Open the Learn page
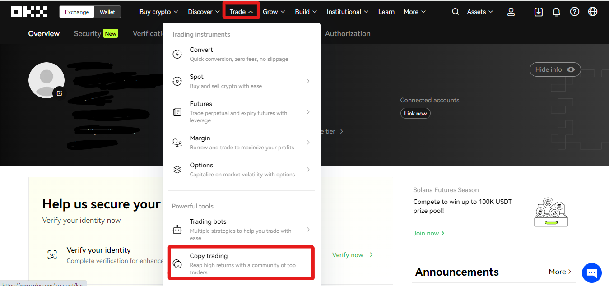Image resolution: width=609 pixels, height=286 pixels. click(x=386, y=12)
